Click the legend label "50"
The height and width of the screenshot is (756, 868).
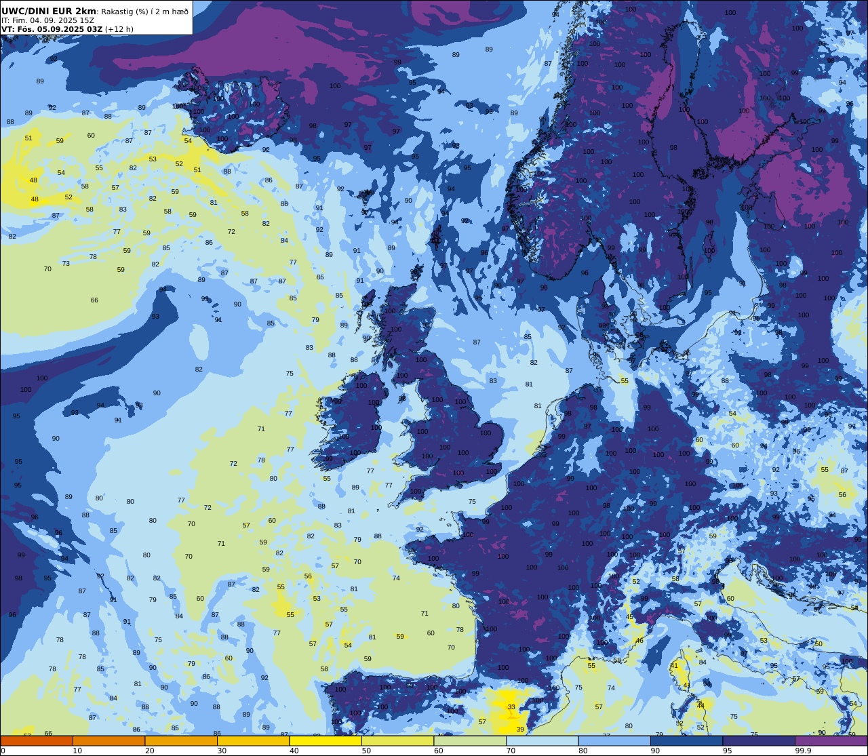366,751
